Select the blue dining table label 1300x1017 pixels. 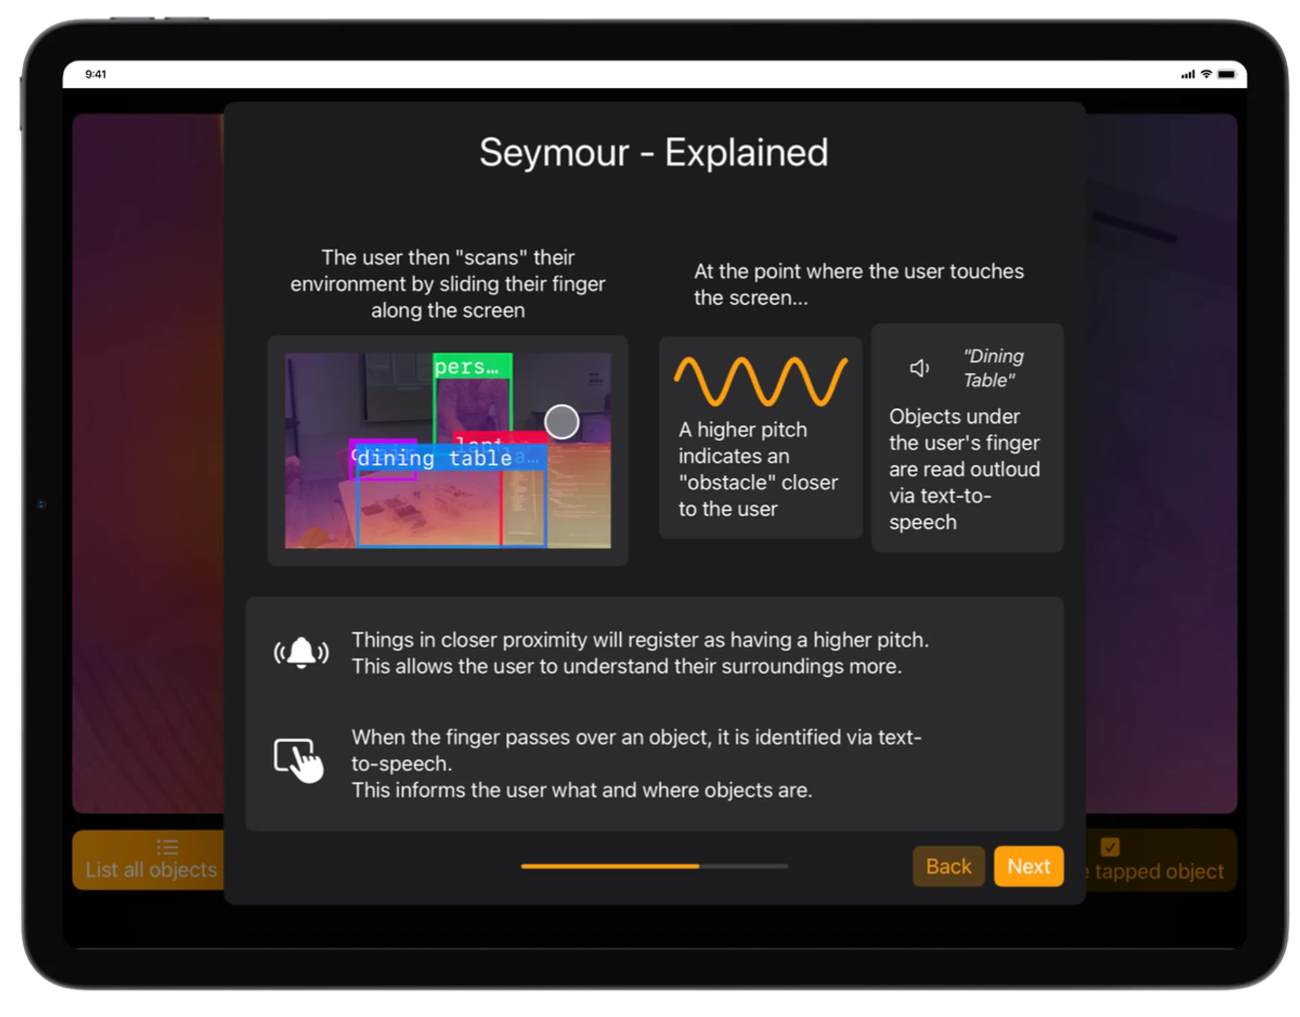[435, 459]
